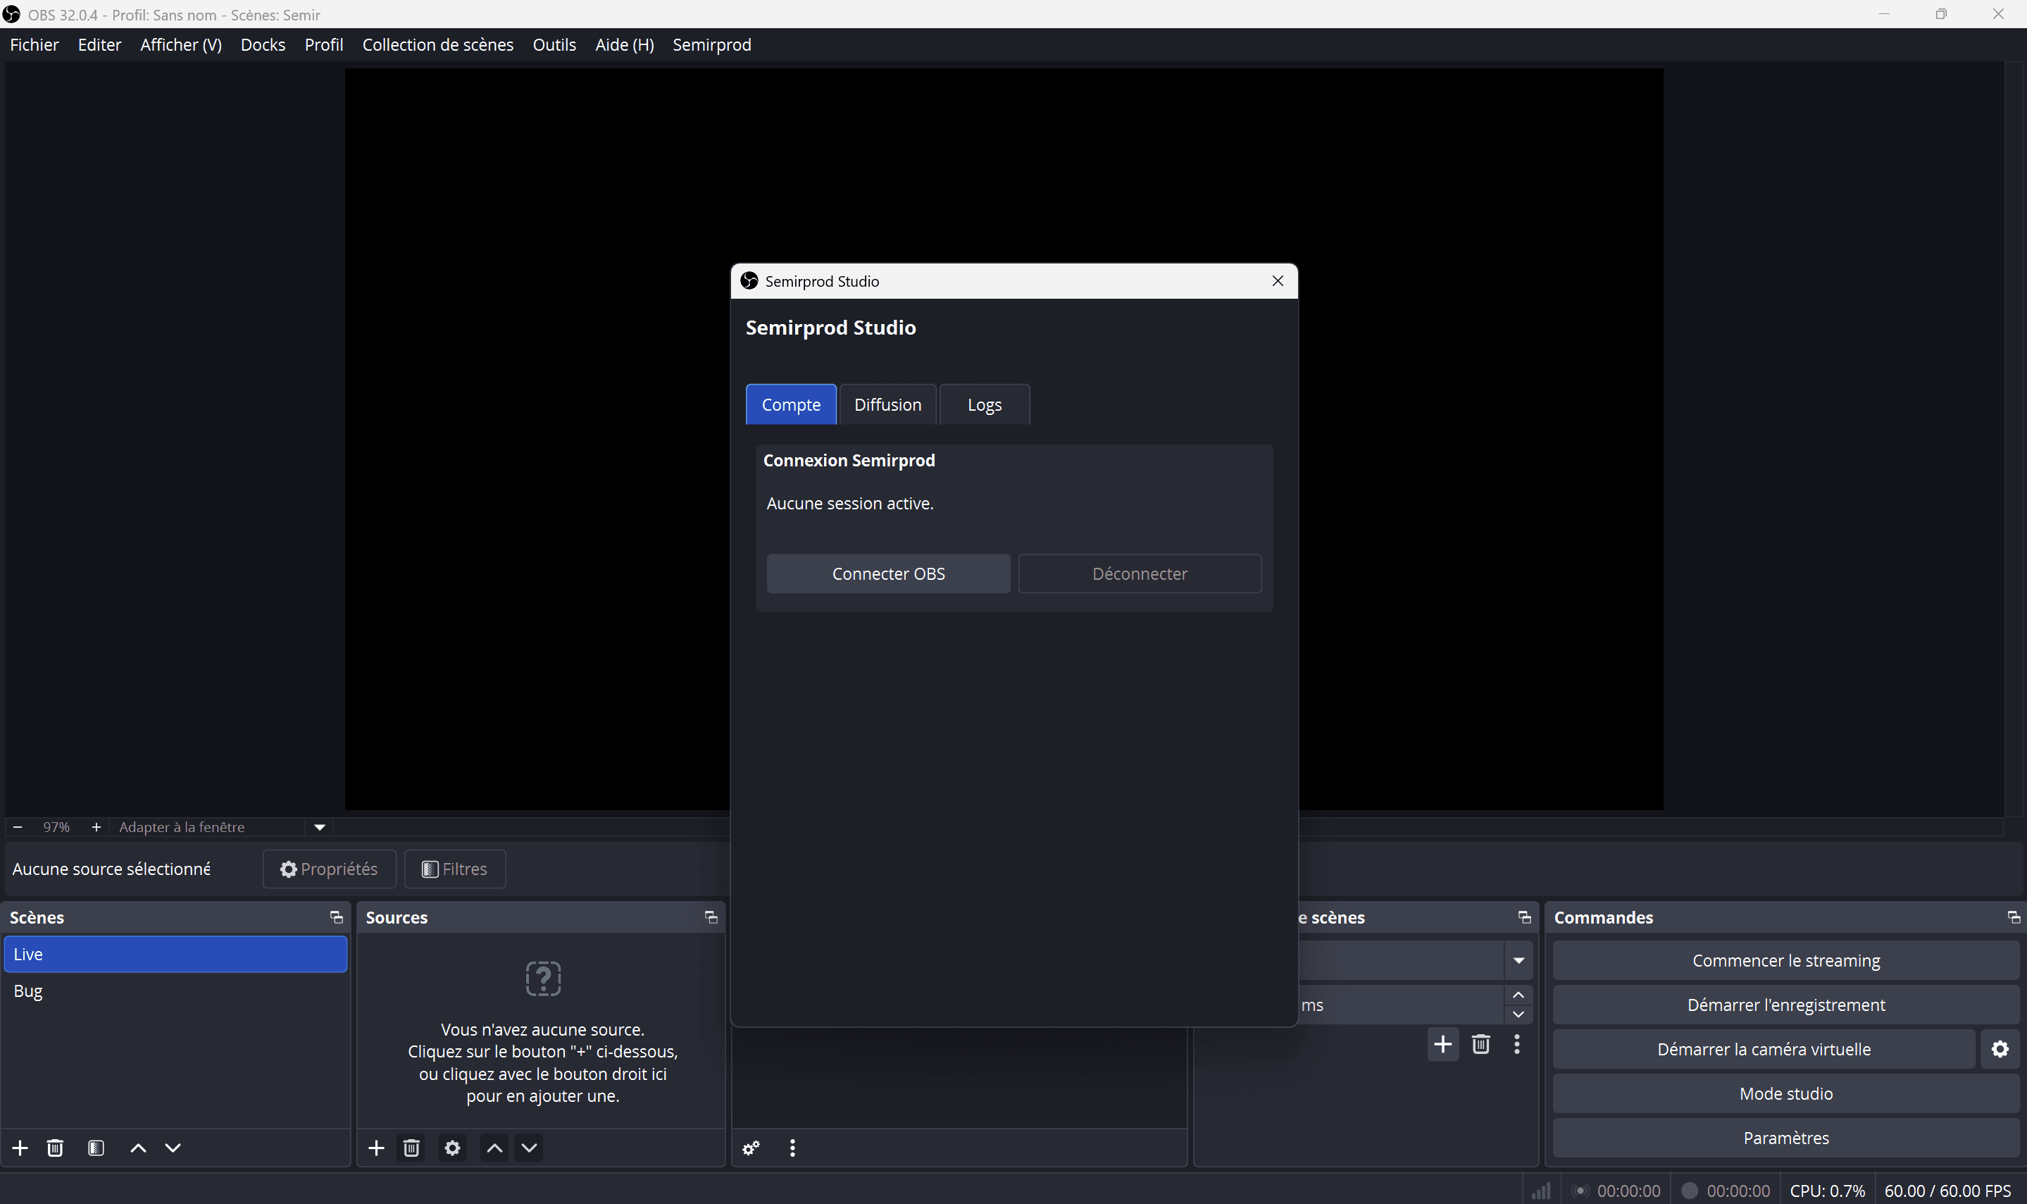Open virtual camera settings gear
The width and height of the screenshot is (2027, 1204).
tap(2000, 1049)
